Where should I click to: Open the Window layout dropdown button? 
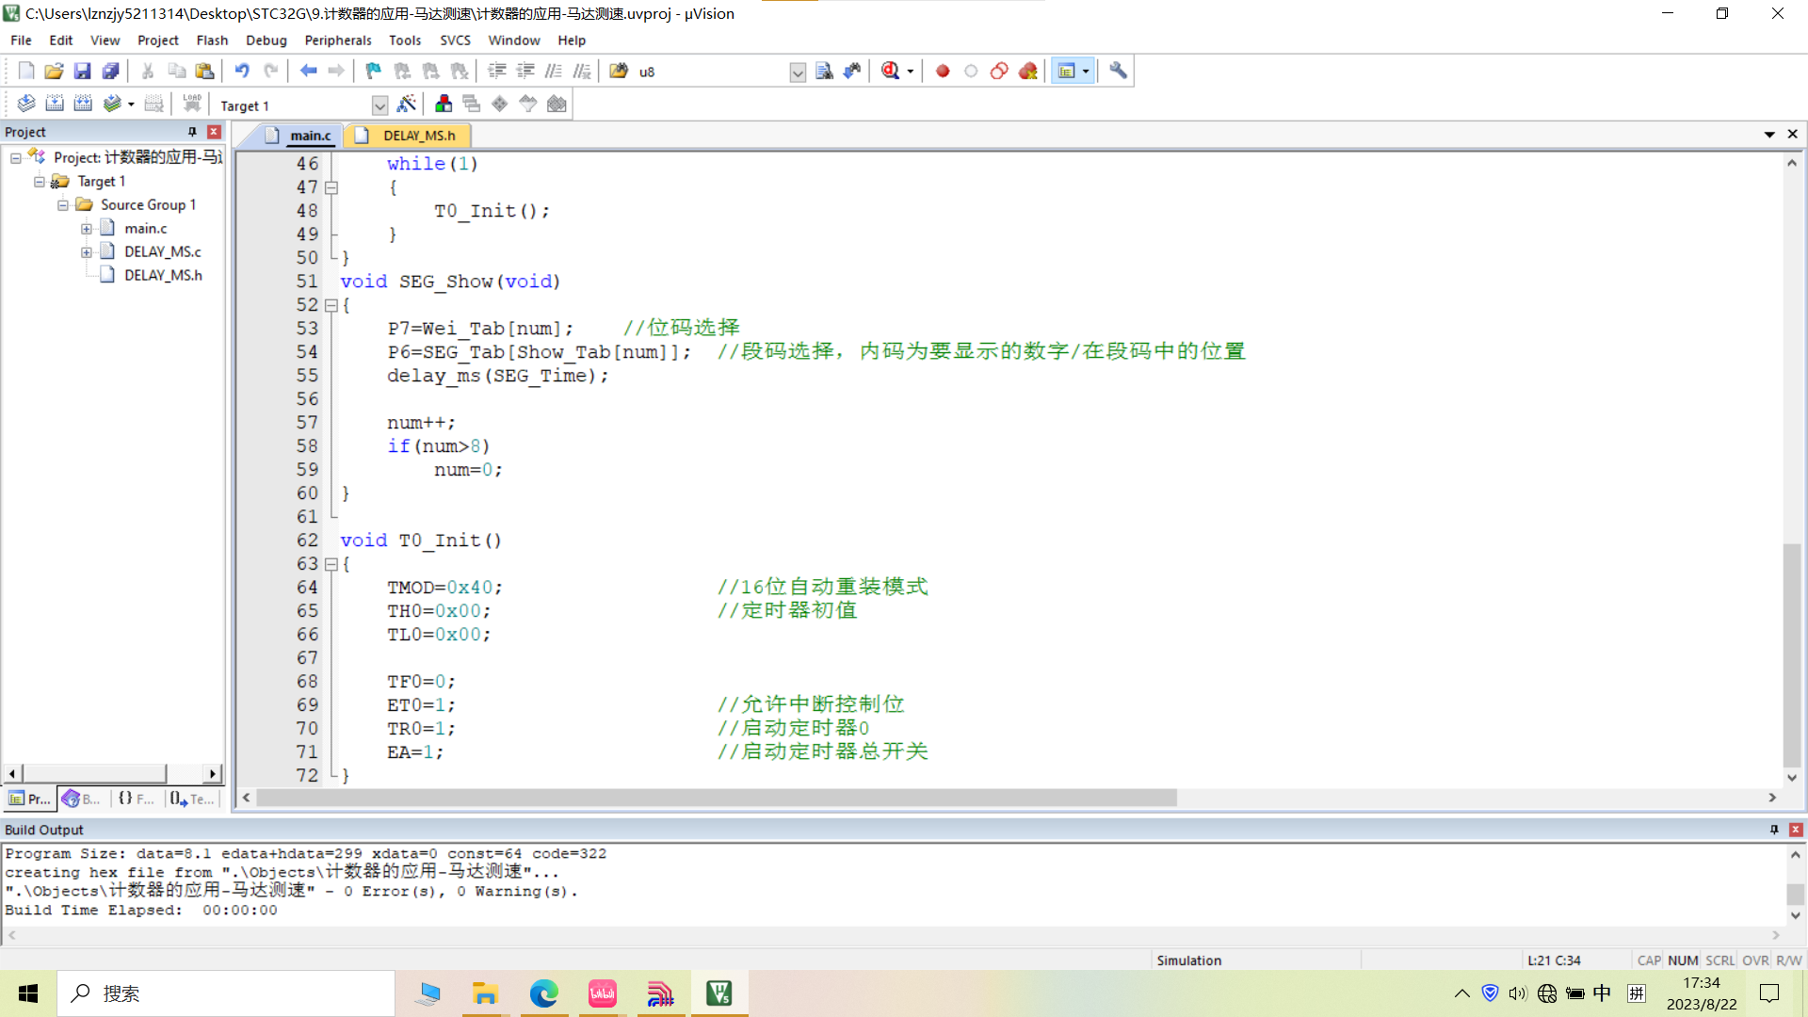point(1086,71)
